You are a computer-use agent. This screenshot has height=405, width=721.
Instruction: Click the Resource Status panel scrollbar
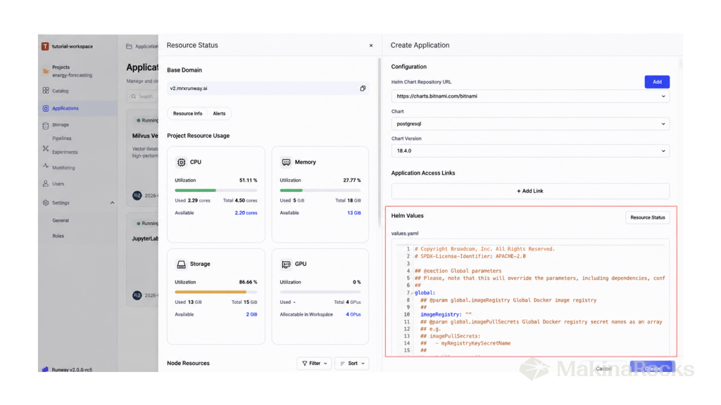(x=380, y=142)
